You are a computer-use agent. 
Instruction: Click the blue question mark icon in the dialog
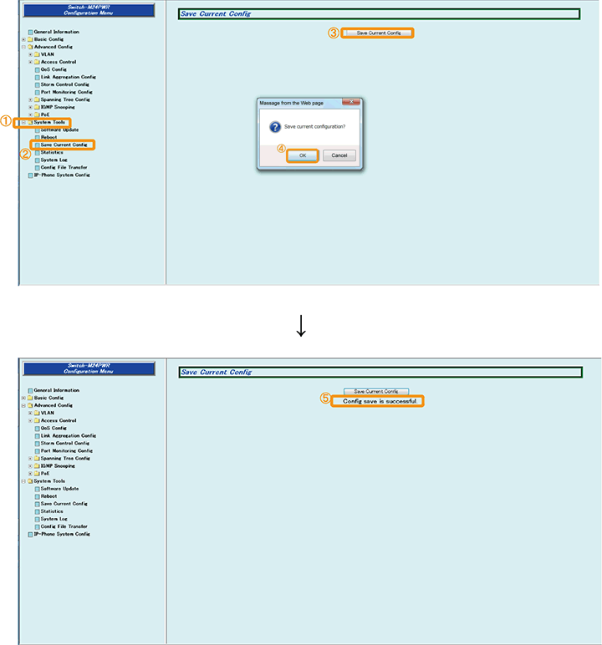[x=275, y=126]
